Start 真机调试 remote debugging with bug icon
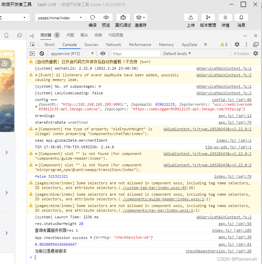This screenshot has height=264, width=262. [123, 17]
